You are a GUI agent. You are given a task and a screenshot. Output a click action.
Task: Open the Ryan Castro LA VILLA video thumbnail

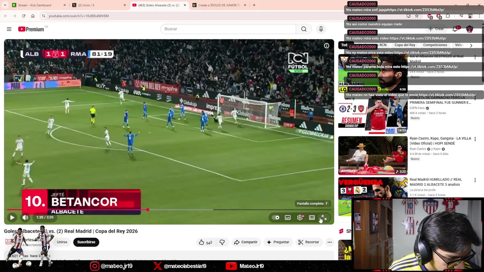click(373, 156)
